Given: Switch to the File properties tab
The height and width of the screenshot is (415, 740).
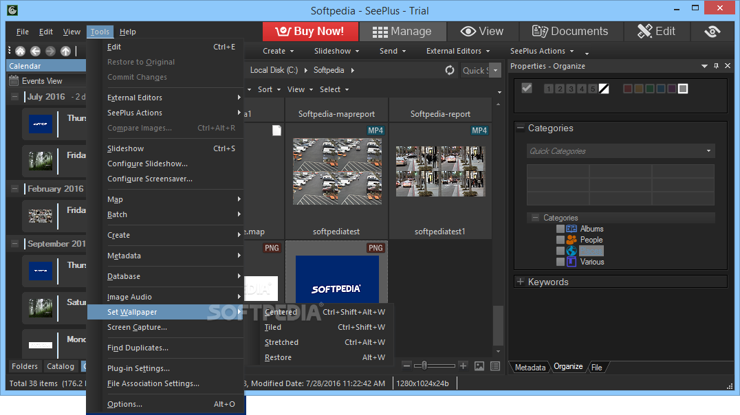Looking at the screenshot, I should pos(596,367).
